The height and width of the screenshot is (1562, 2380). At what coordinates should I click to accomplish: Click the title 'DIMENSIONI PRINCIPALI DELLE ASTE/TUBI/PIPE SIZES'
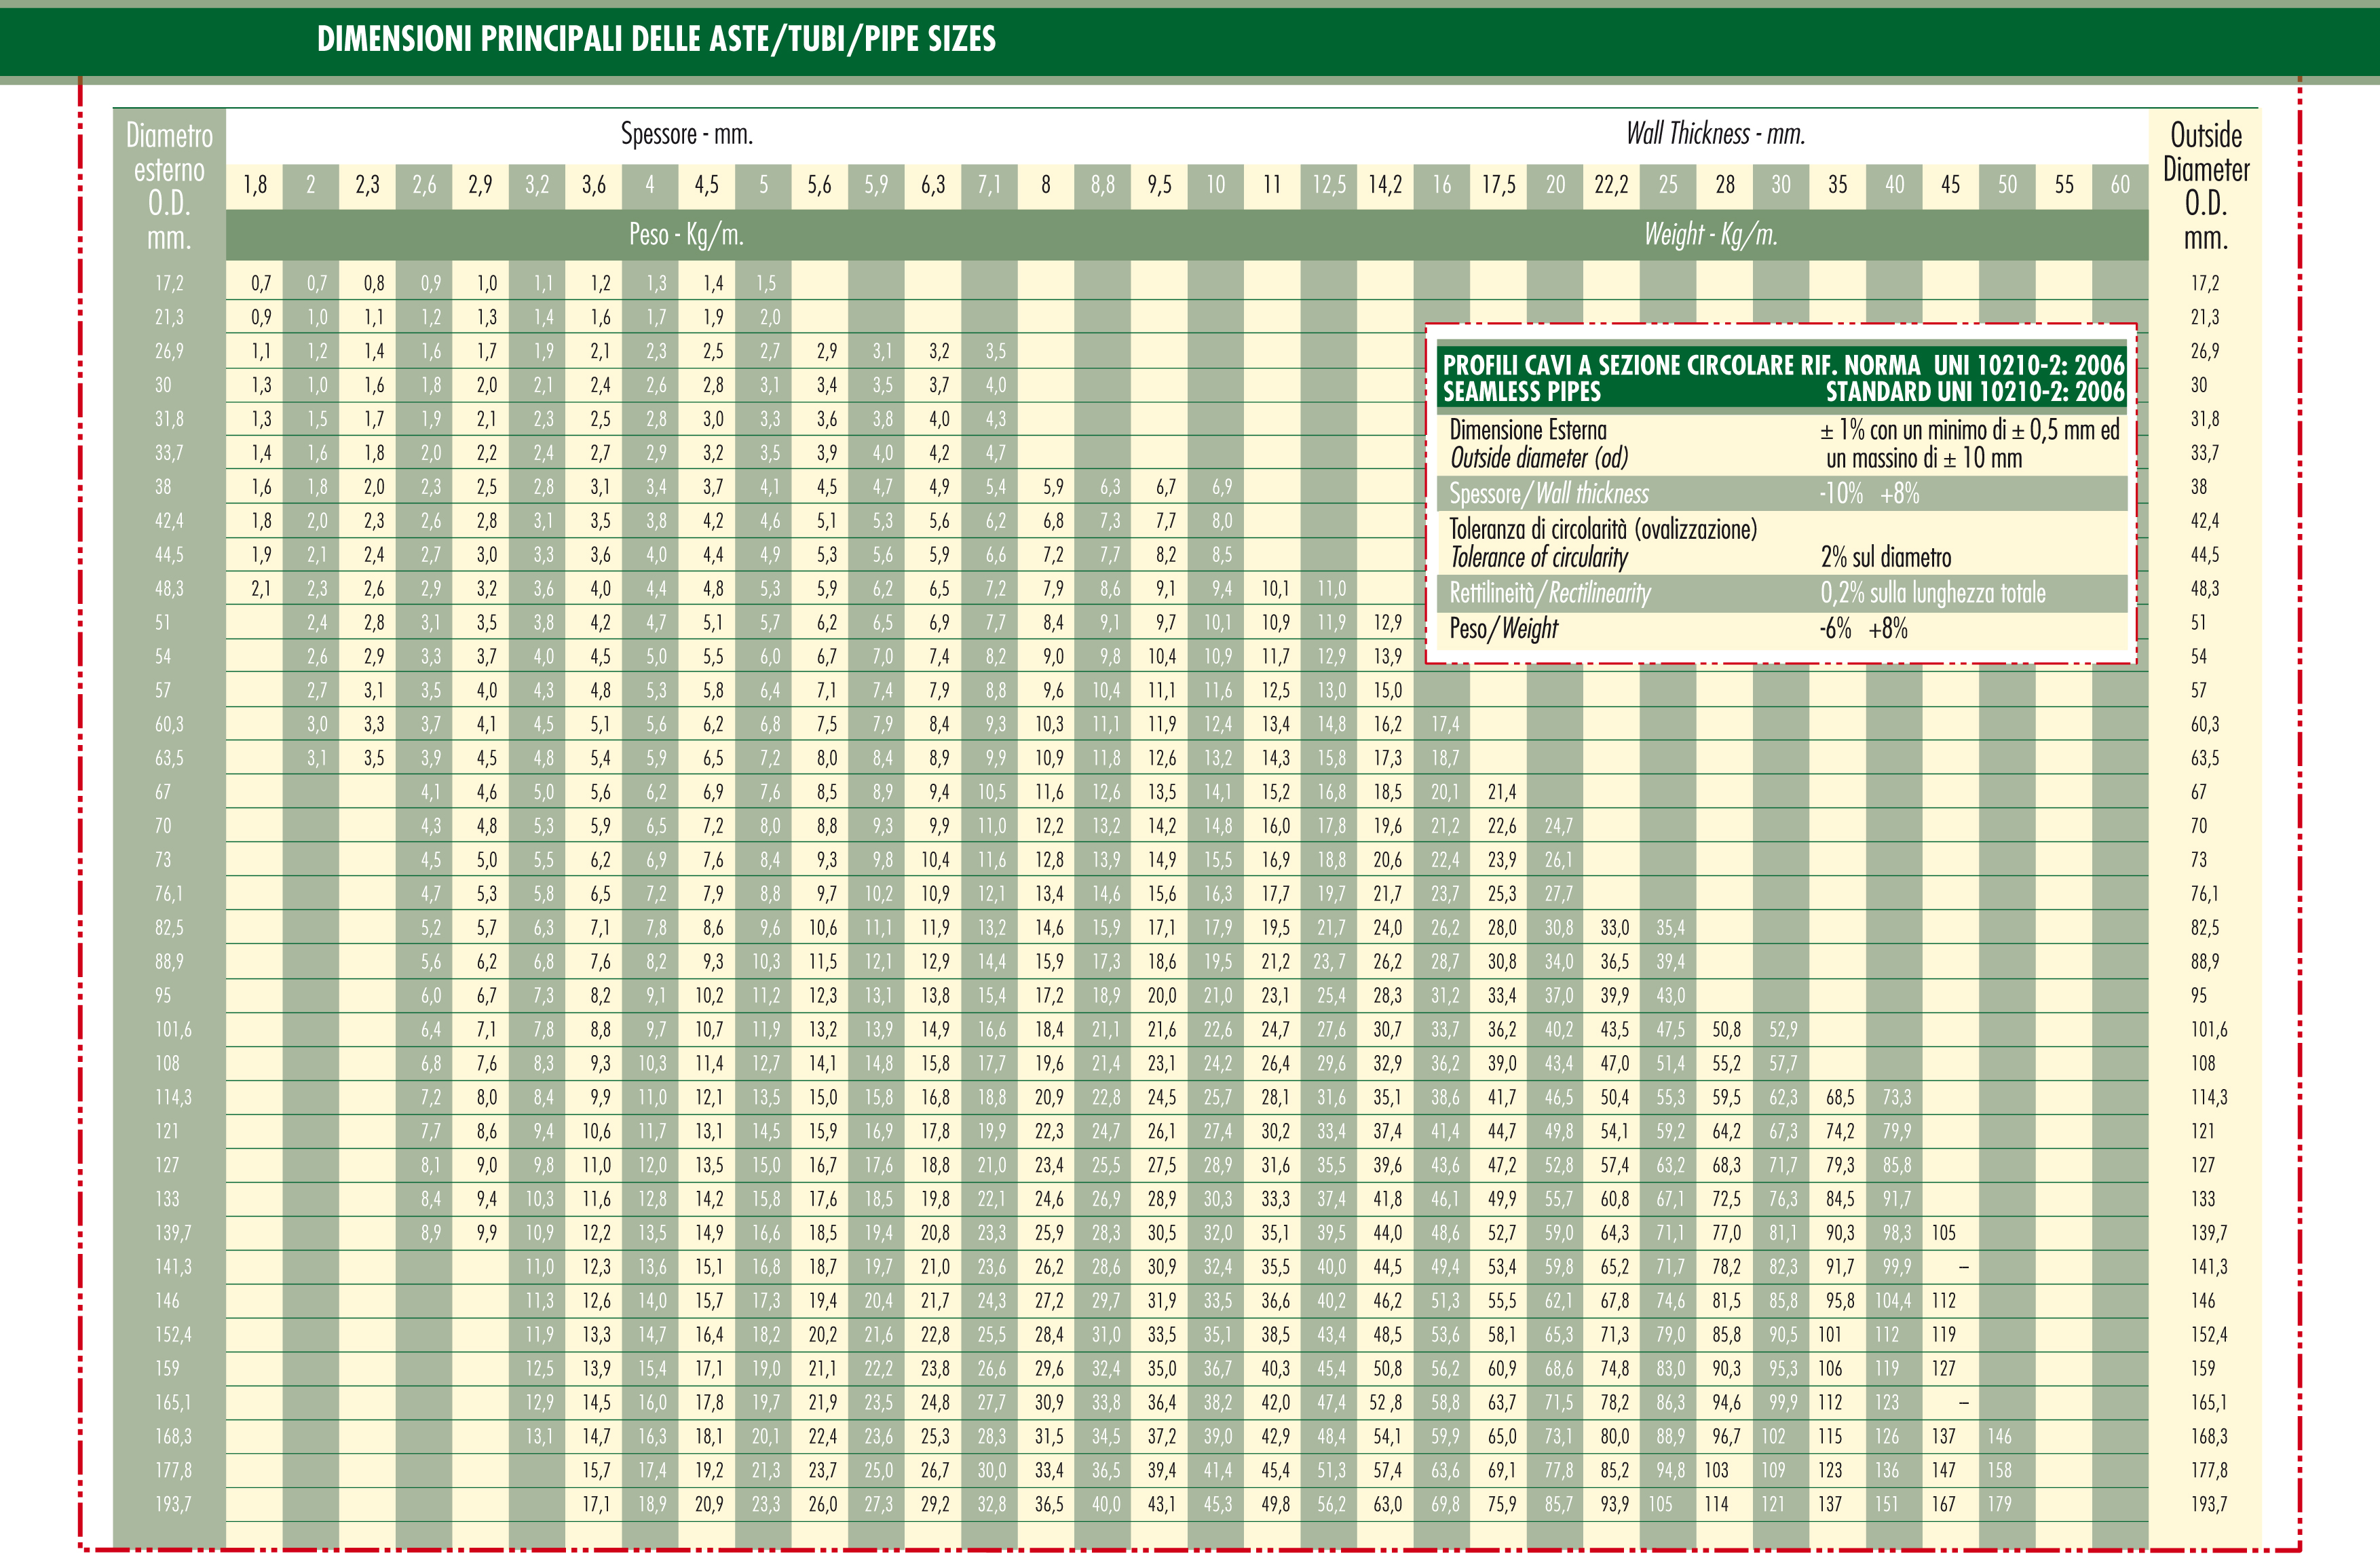(656, 39)
